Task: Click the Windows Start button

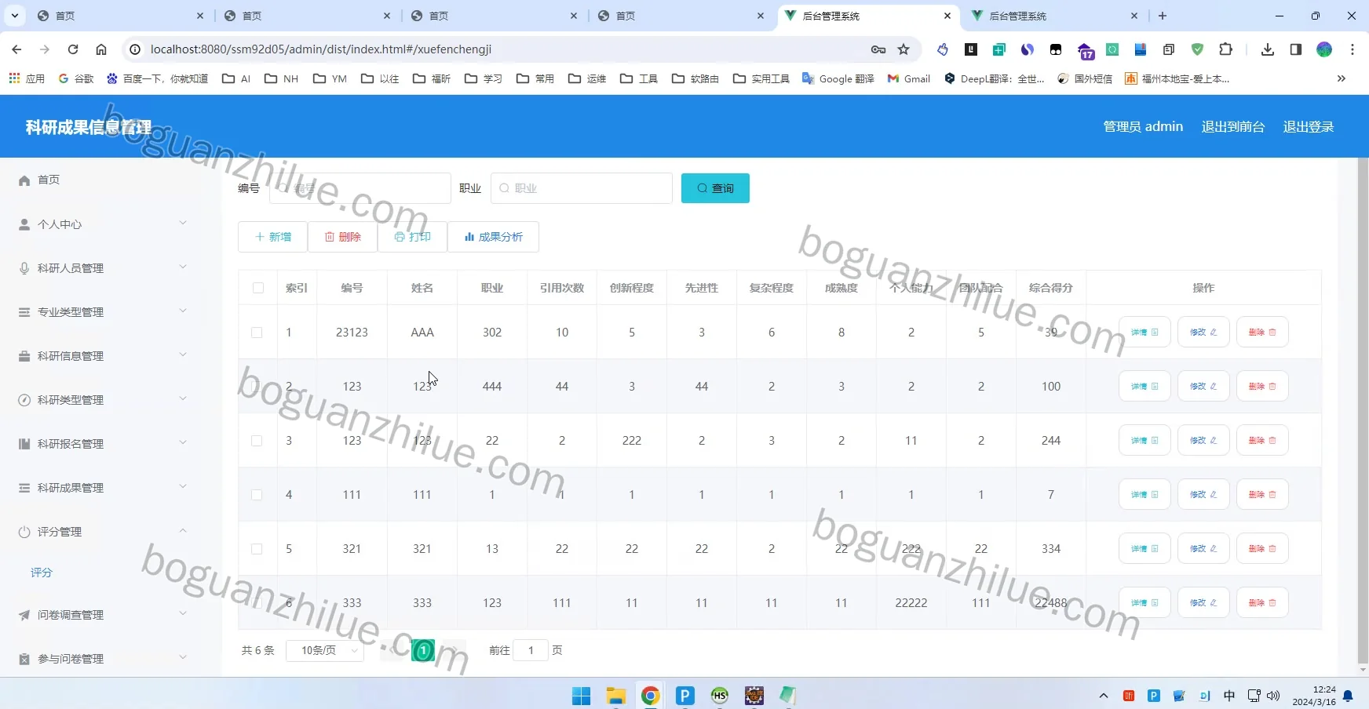Action: (x=581, y=696)
